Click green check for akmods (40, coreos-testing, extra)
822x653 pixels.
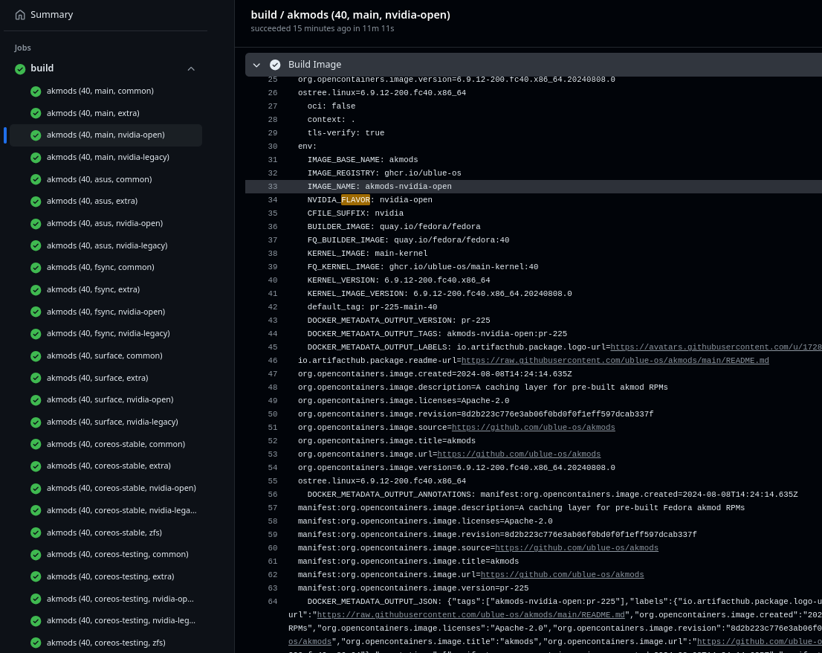tap(36, 576)
